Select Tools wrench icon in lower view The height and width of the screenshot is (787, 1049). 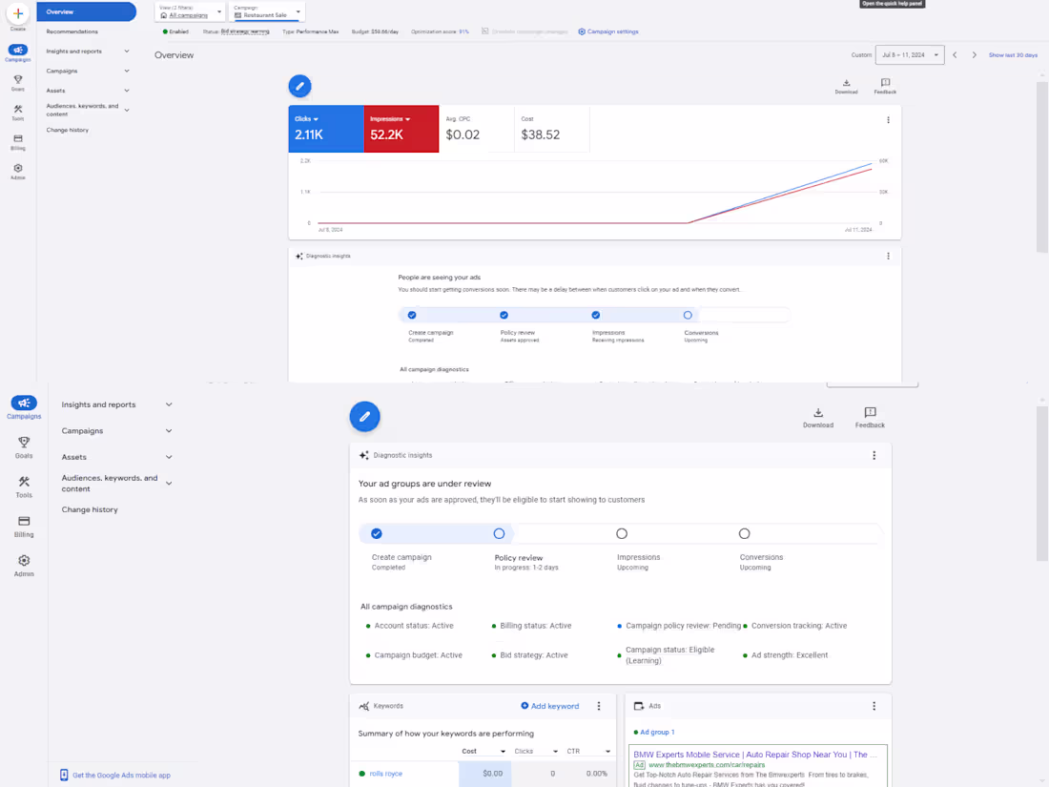click(x=24, y=482)
